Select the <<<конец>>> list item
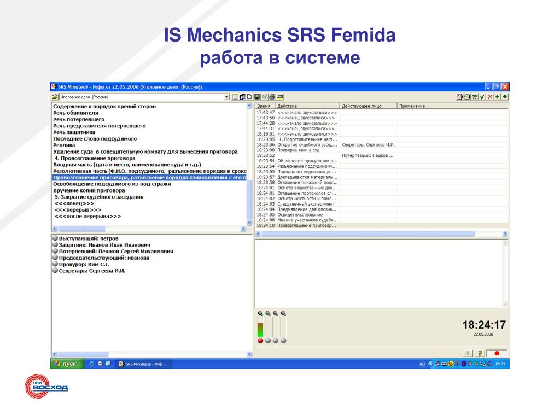560x420 pixels. pos(74,203)
